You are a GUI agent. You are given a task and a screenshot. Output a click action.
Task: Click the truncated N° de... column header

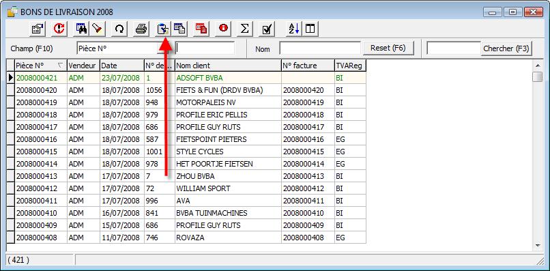pyautogui.click(x=160, y=66)
